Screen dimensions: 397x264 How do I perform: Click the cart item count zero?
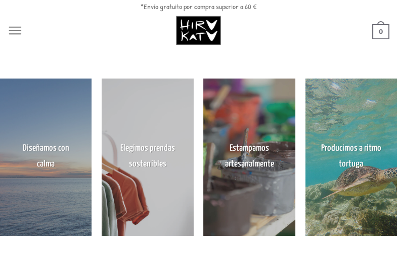381,32
